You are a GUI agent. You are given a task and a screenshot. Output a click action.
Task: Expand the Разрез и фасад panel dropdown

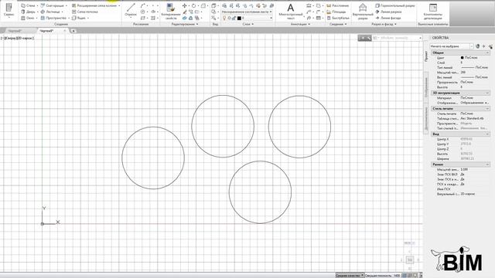point(395,24)
